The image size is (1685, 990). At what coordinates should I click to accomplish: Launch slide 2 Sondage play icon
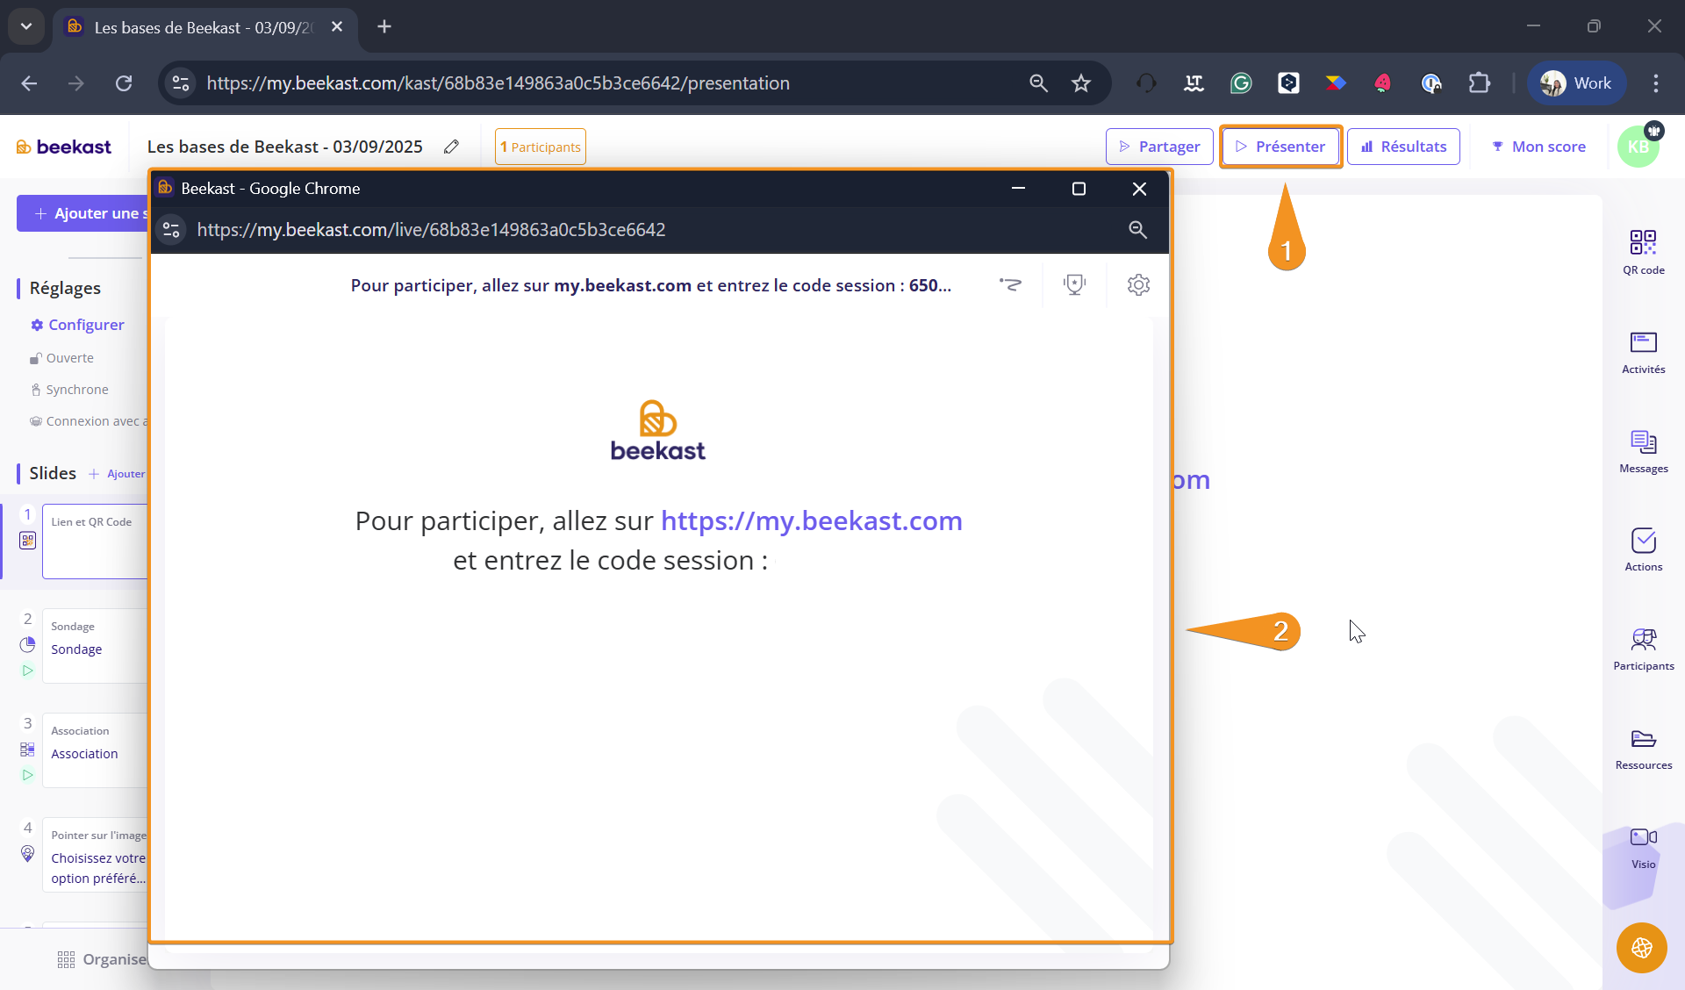27,671
